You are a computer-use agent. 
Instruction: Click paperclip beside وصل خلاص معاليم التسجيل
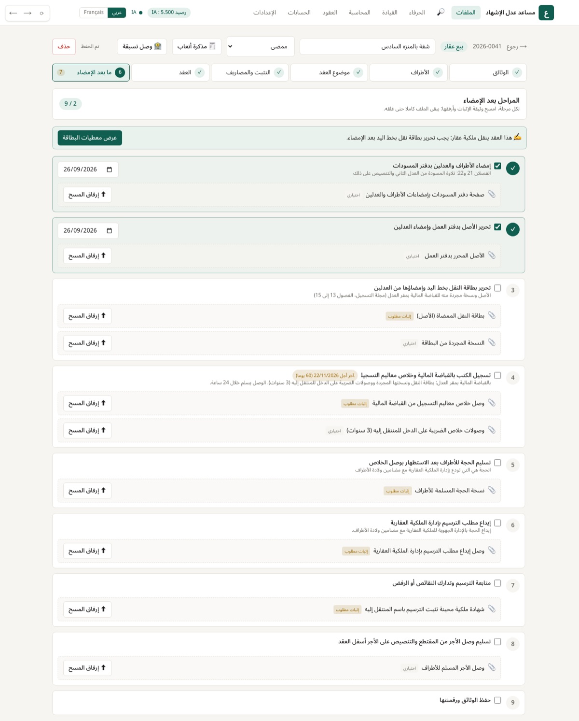[x=492, y=403]
